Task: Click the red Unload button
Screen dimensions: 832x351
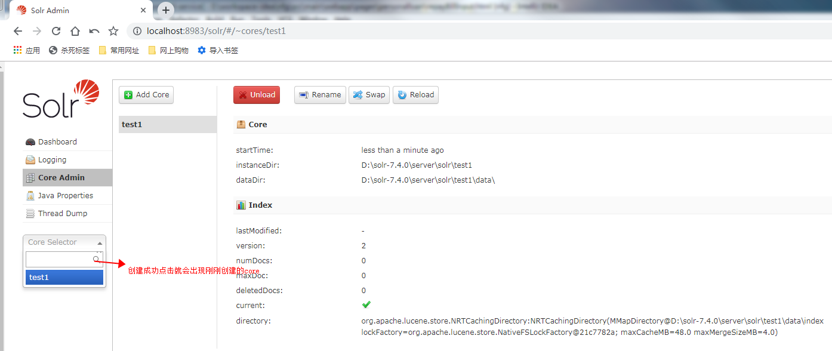Action: click(257, 95)
